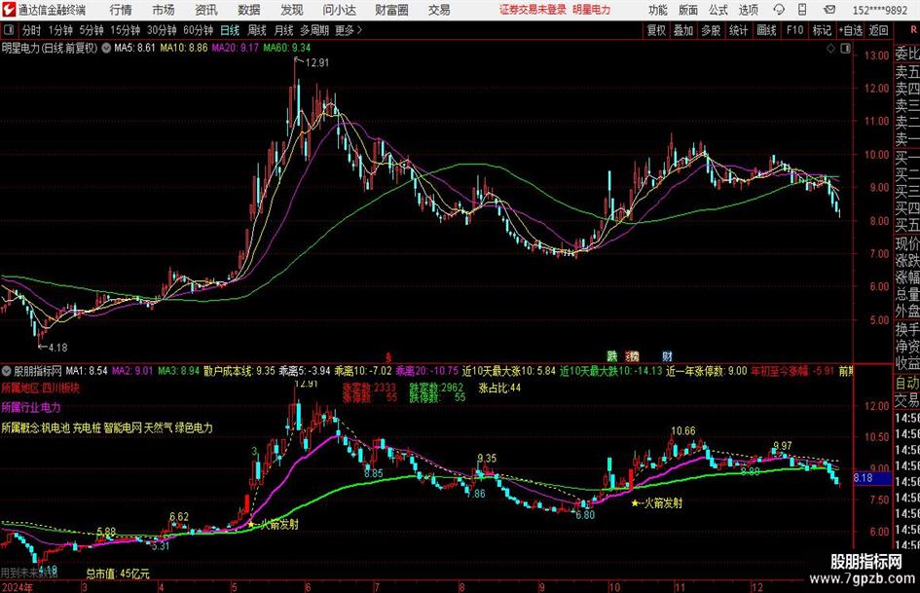Click the 10.66 price label in the indicator chart
This screenshot has height=593, width=920.
coord(683,431)
